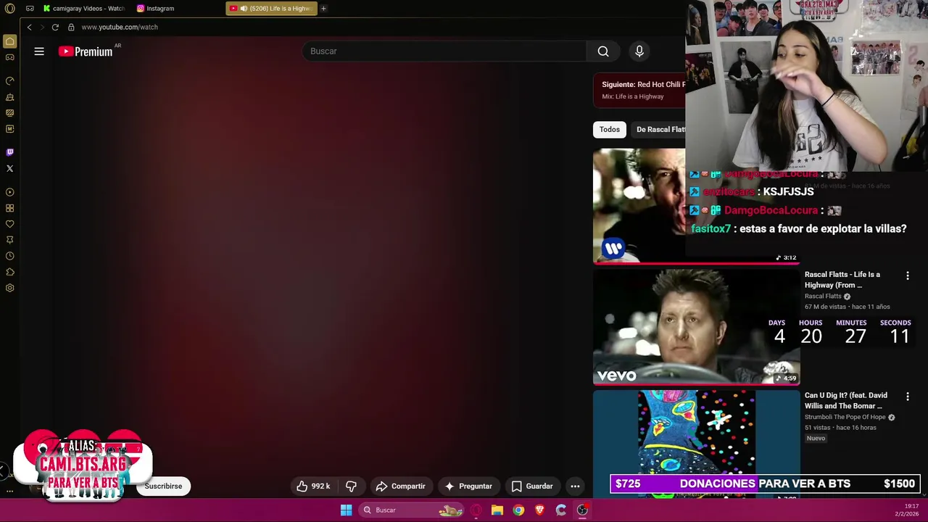Open the extensions puzzle-piece icon in sidebar
This screenshot has width=928, height=522.
pyautogui.click(x=9, y=272)
